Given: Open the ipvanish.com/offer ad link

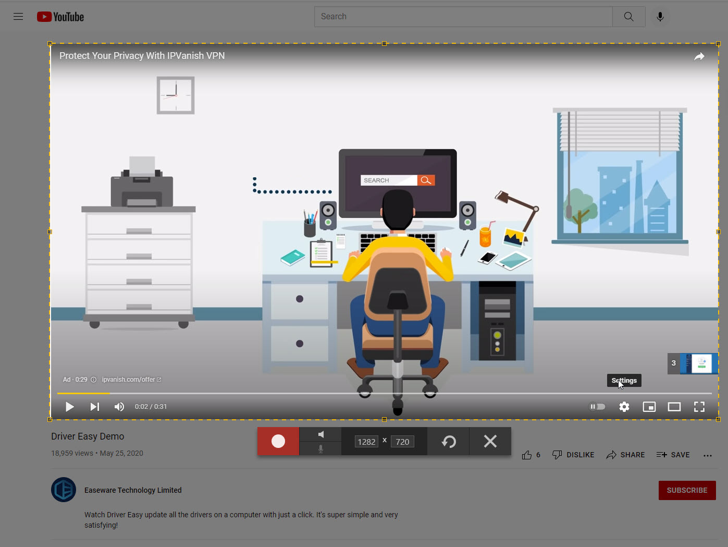Looking at the screenshot, I should click(x=132, y=380).
